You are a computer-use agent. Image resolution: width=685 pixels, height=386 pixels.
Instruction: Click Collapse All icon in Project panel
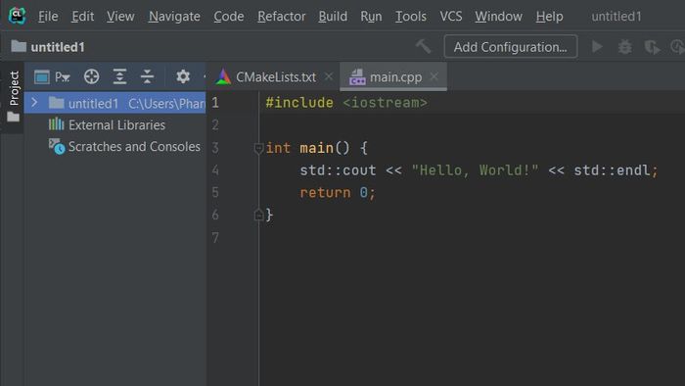147,76
